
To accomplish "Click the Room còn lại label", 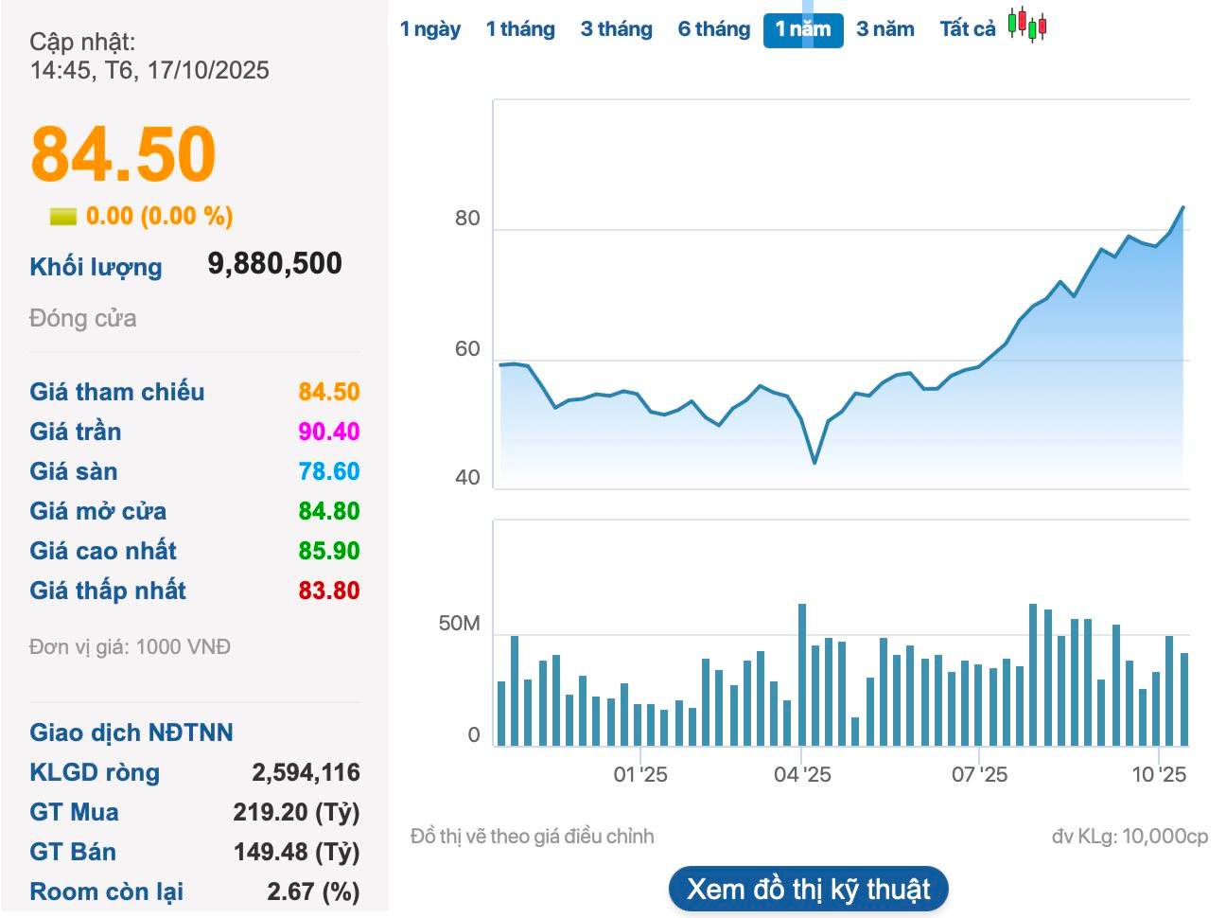I will (x=107, y=892).
